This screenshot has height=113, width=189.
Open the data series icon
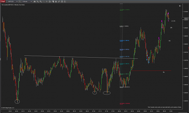[x=56, y=2]
